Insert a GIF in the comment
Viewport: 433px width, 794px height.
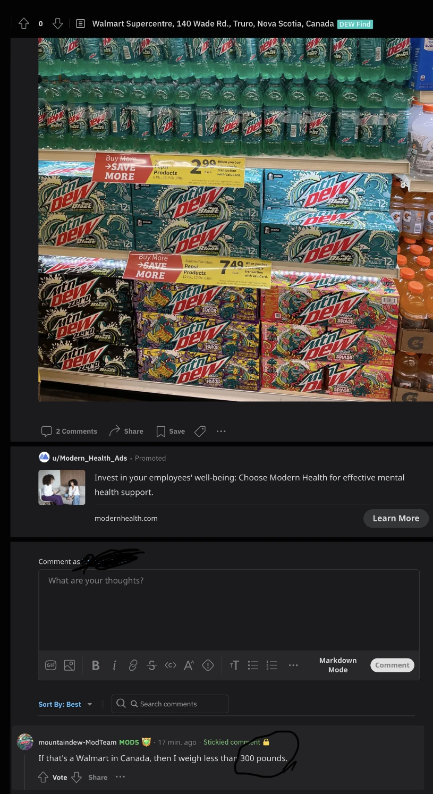(x=50, y=665)
